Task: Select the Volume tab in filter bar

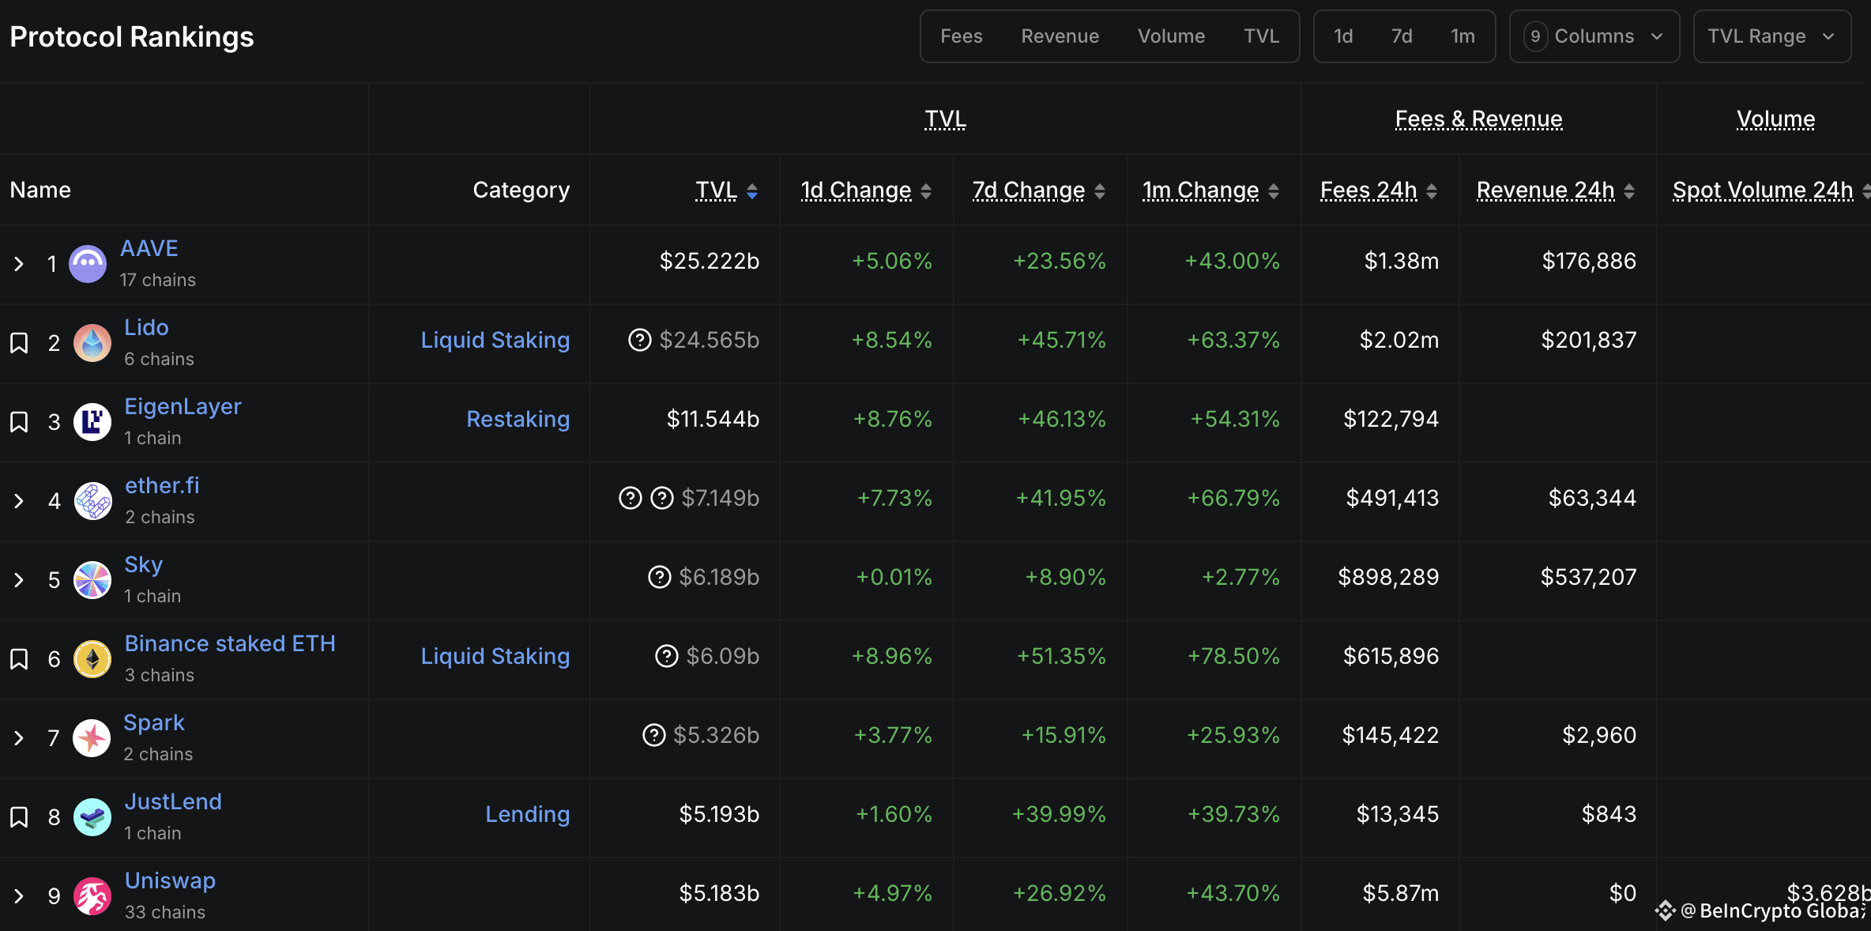Action: coord(1172,36)
